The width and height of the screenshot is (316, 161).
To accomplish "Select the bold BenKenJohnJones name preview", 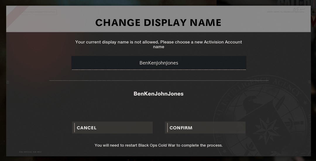I will tap(159, 94).
